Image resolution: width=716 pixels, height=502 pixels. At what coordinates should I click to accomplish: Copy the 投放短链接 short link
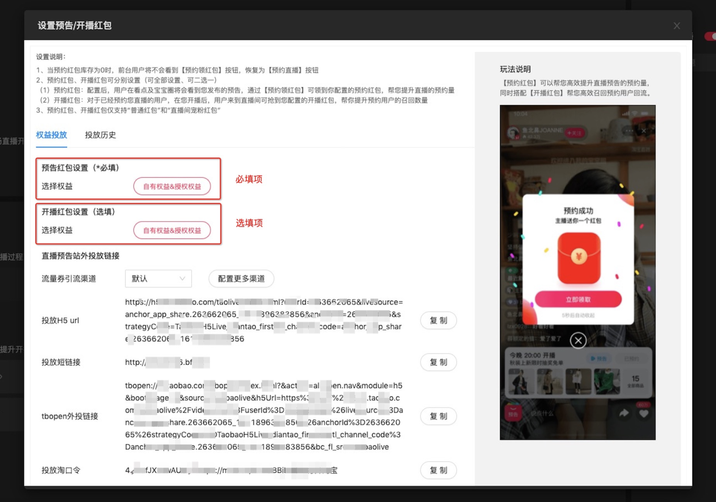click(439, 362)
